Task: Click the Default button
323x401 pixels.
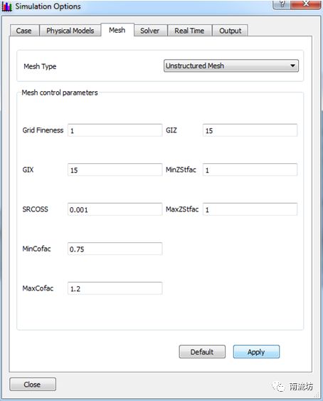Action: click(202, 352)
